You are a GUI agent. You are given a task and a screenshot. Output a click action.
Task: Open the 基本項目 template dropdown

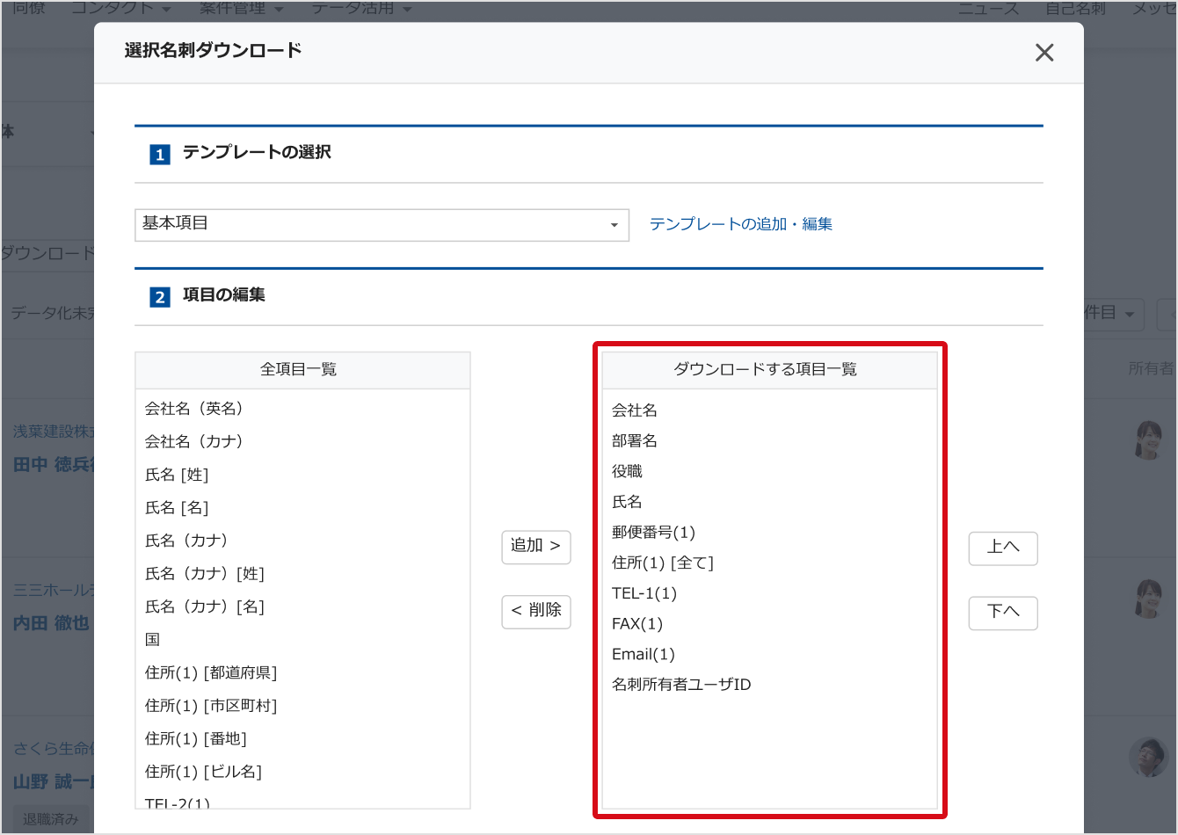[382, 224]
